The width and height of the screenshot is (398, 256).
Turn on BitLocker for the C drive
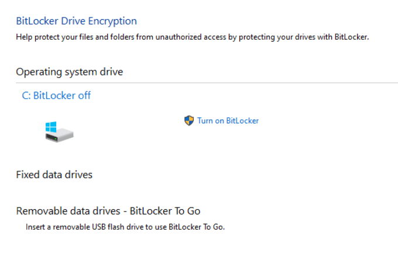(x=227, y=121)
